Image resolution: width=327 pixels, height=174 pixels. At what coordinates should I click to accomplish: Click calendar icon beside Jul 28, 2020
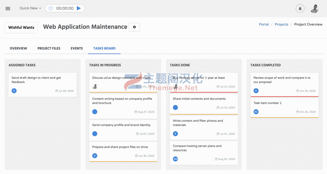point(57,91)
